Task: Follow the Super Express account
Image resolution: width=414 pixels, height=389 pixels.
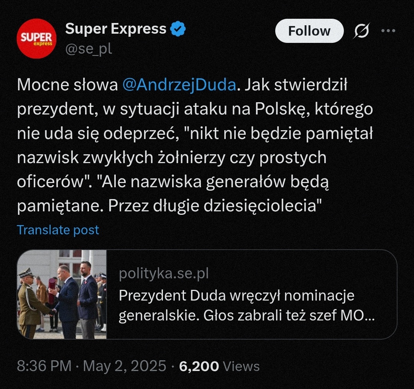Action: (x=309, y=31)
